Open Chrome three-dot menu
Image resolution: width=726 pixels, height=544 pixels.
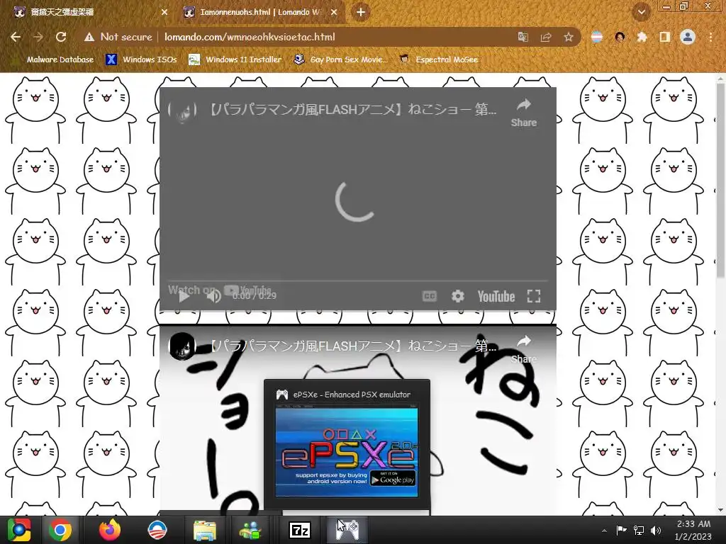tap(710, 37)
